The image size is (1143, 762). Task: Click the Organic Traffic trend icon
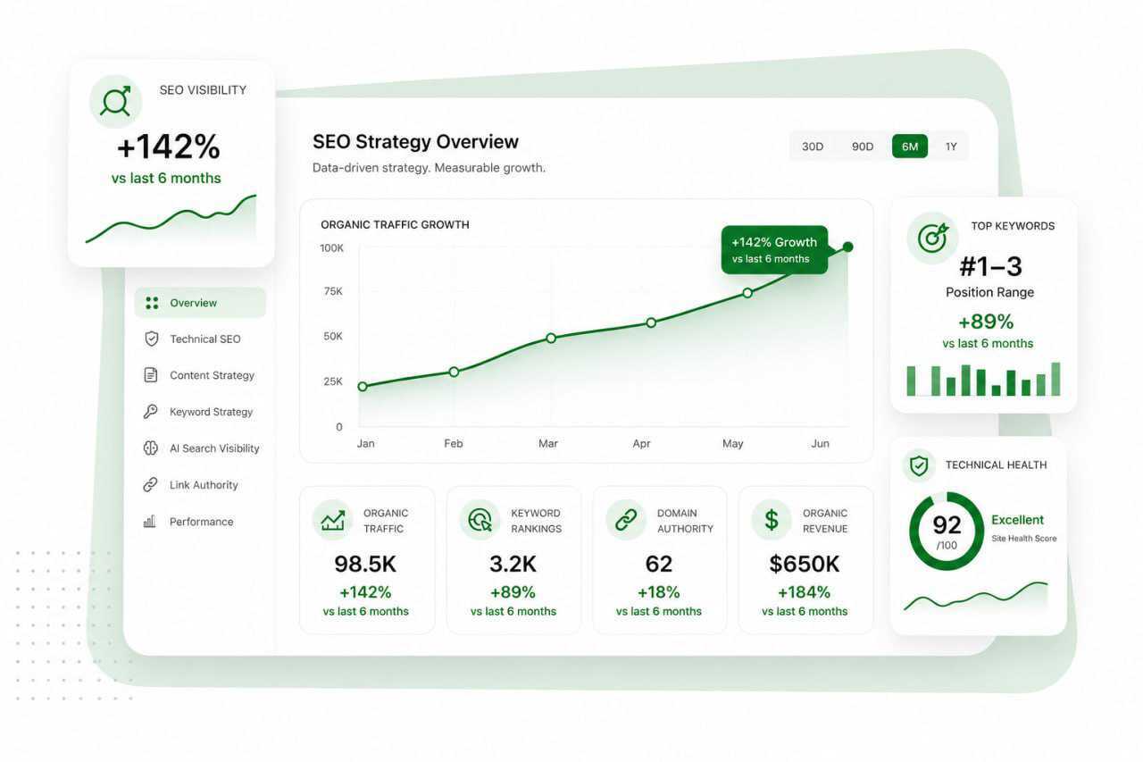[333, 520]
